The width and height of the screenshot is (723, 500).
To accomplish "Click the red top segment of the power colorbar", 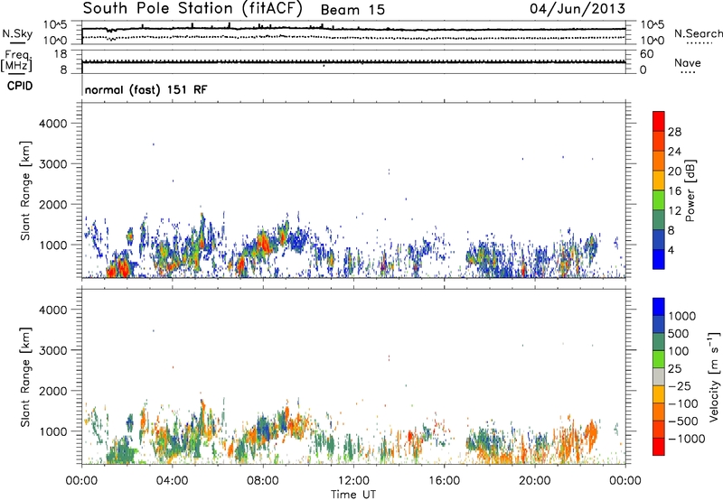I will [x=659, y=122].
